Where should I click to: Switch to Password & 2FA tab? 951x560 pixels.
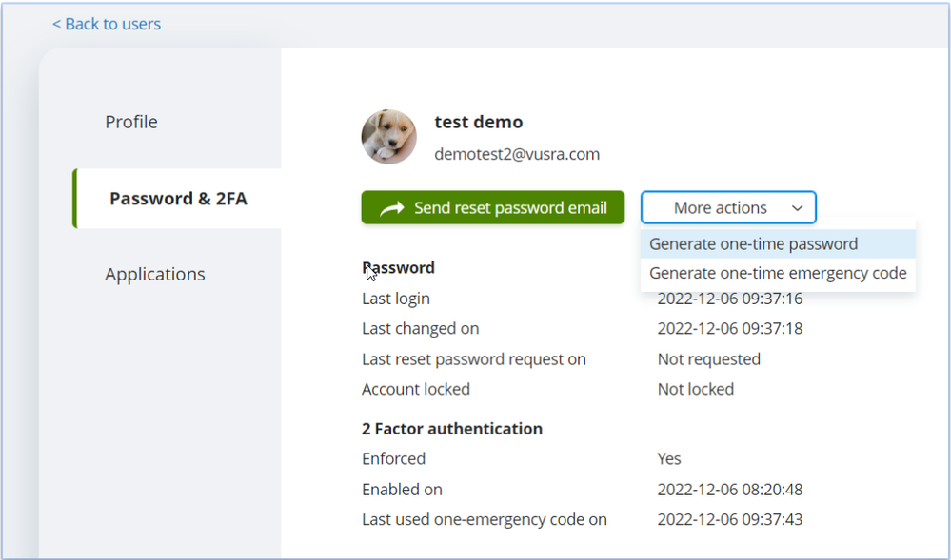[x=178, y=199]
